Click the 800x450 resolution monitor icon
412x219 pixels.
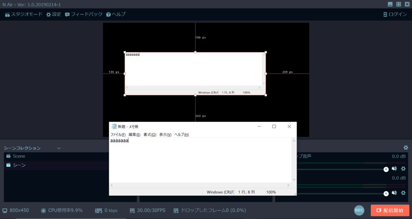tap(5, 211)
